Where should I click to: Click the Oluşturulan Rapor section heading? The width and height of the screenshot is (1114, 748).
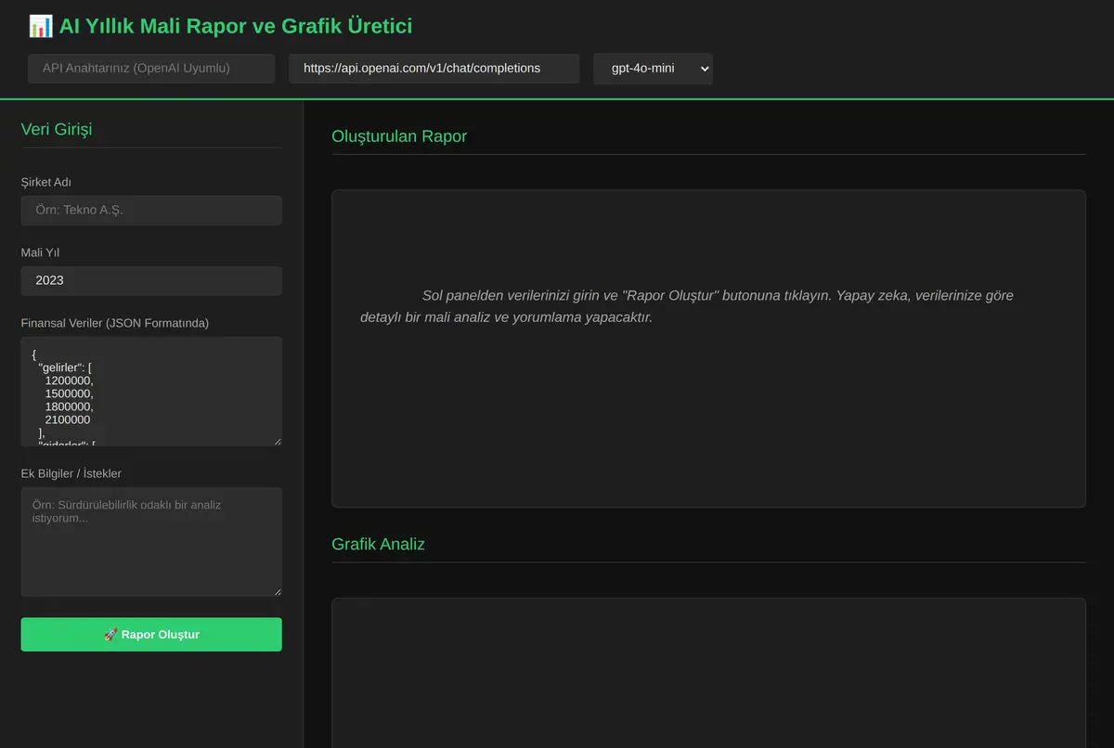click(x=399, y=136)
